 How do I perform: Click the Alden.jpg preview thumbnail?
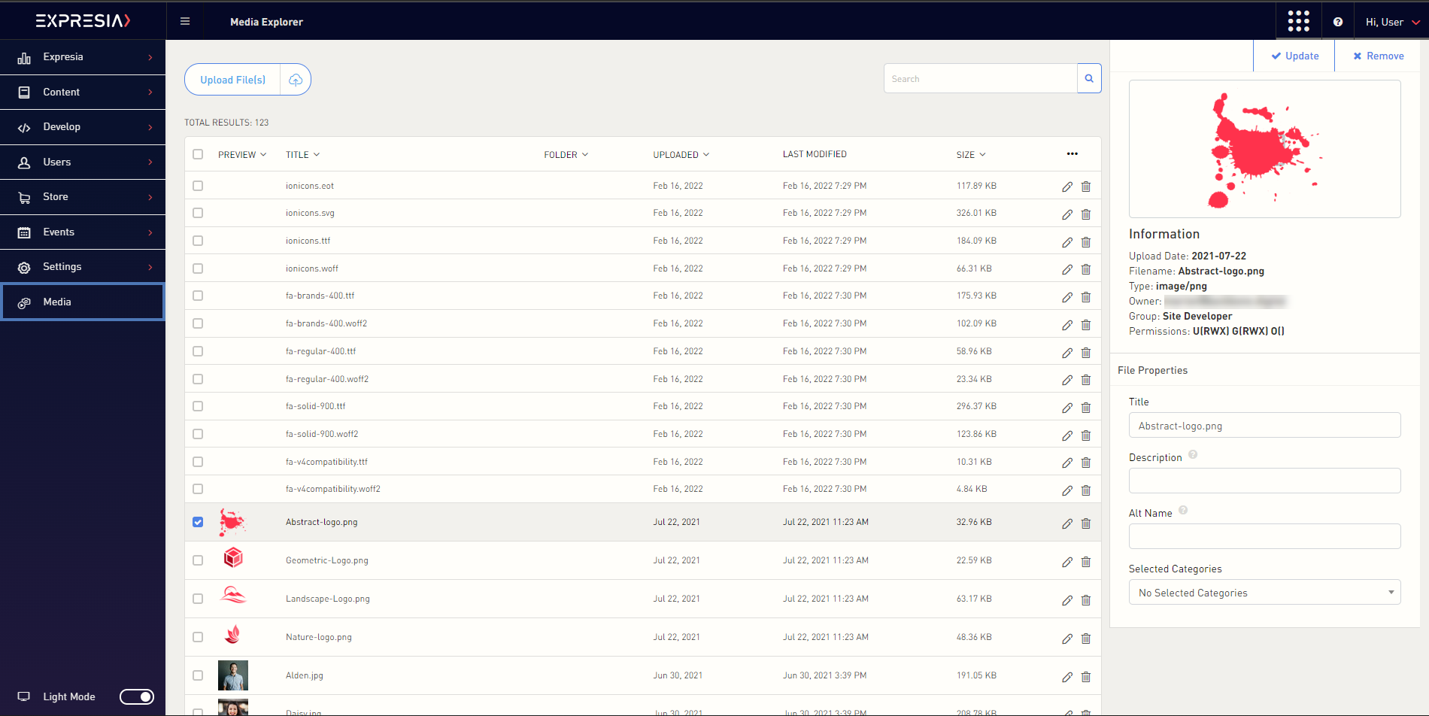pyautogui.click(x=233, y=675)
